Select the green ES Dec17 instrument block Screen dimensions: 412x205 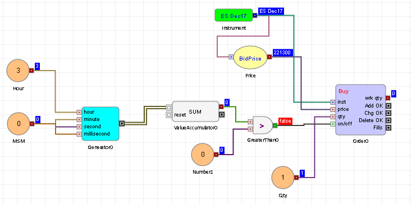234,15
